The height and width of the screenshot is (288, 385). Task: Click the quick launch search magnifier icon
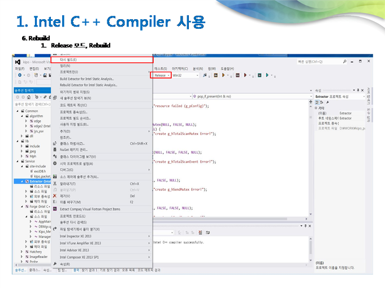pyautogui.click(x=345, y=62)
